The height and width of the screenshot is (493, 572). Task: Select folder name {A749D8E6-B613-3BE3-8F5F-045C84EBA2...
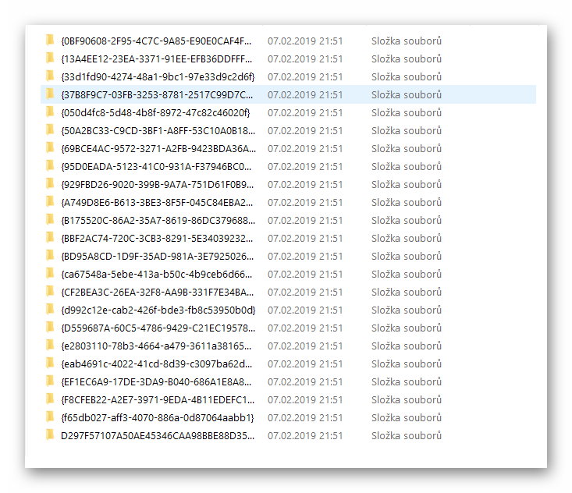(x=157, y=203)
